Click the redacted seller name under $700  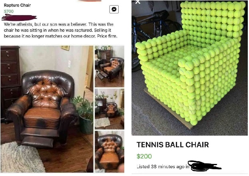click(19, 17)
